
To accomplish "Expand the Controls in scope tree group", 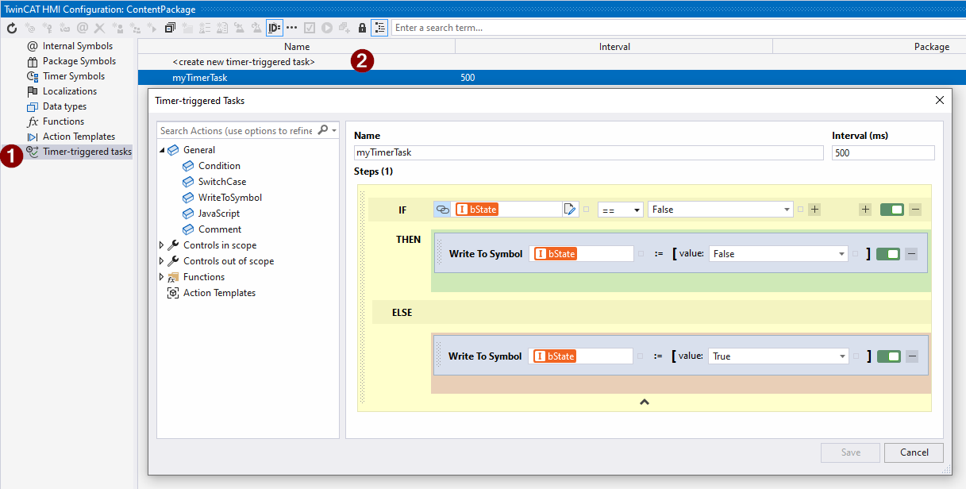I will pyautogui.click(x=162, y=244).
